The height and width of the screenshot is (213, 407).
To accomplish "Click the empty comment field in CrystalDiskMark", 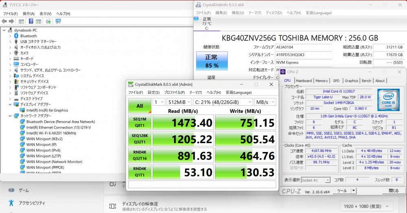I will coord(202,184).
